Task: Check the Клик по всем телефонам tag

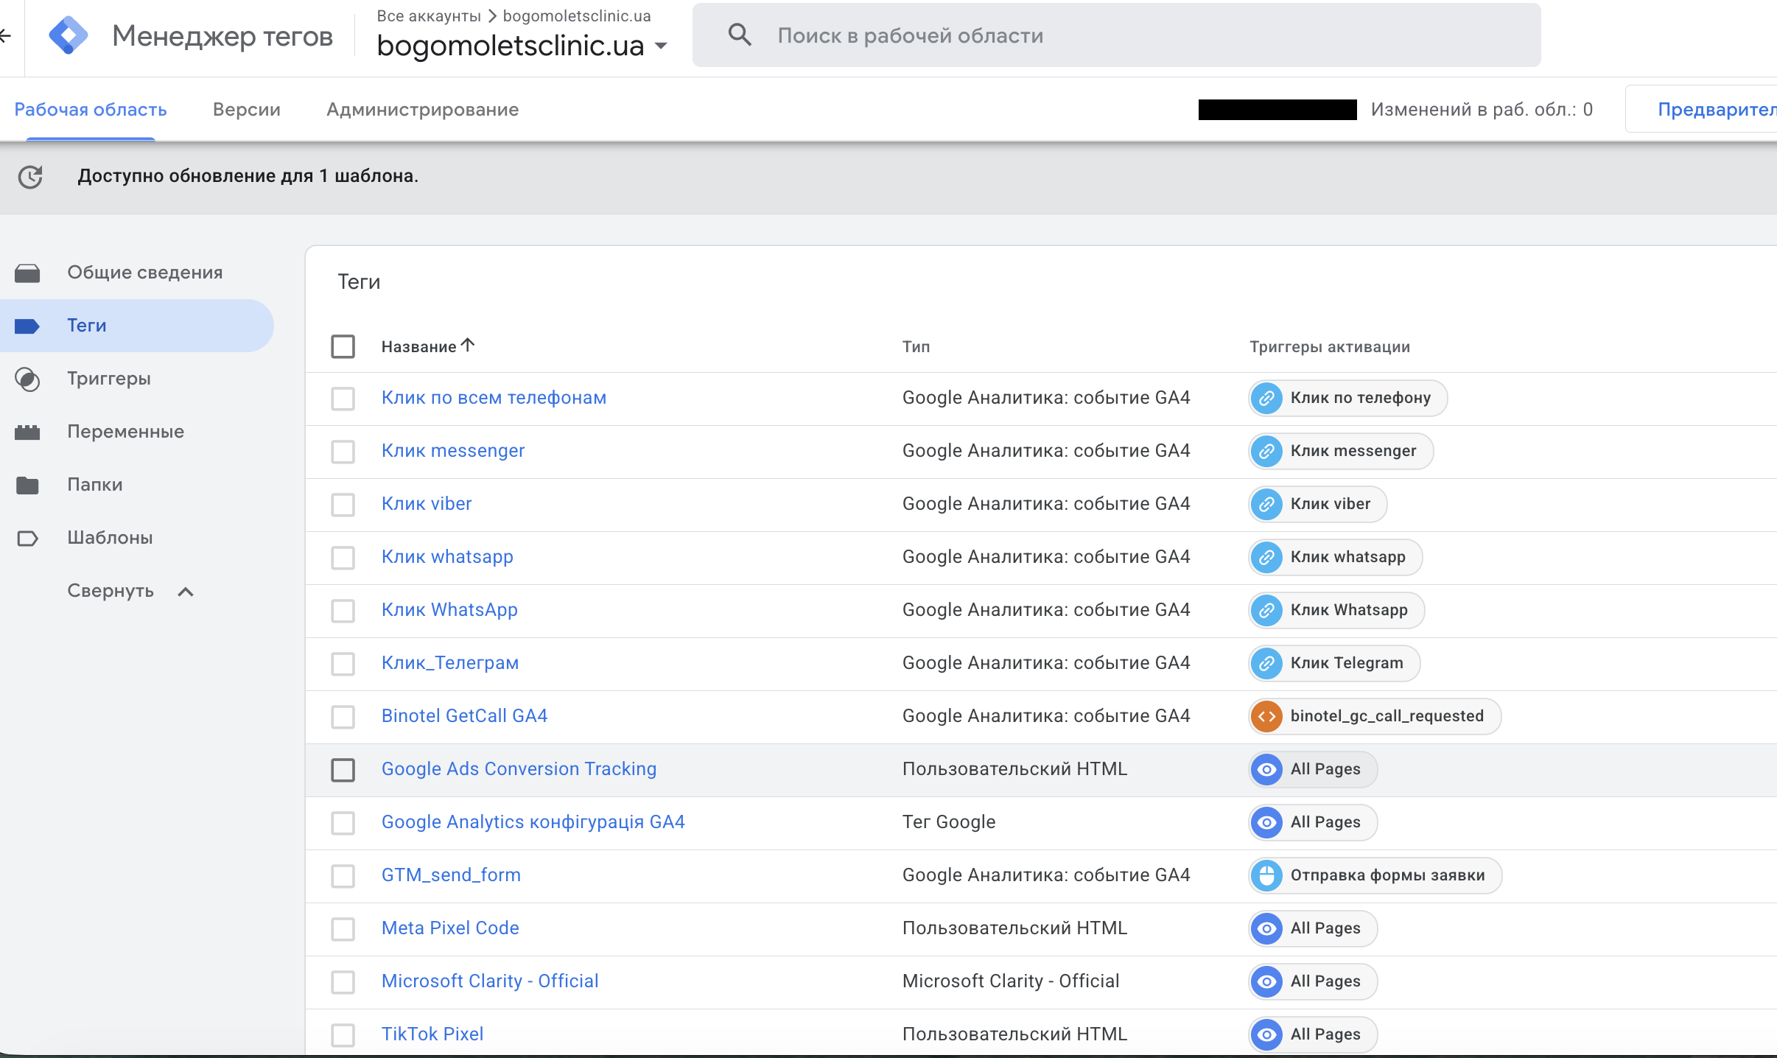Action: (x=343, y=399)
